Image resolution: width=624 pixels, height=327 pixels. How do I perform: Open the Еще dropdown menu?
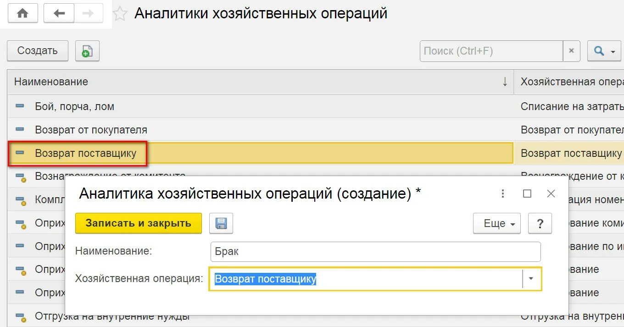tap(497, 223)
